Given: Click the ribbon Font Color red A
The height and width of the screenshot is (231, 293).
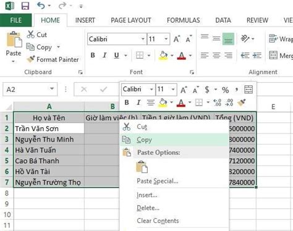Looking at the screenshot, I should 181,56.
